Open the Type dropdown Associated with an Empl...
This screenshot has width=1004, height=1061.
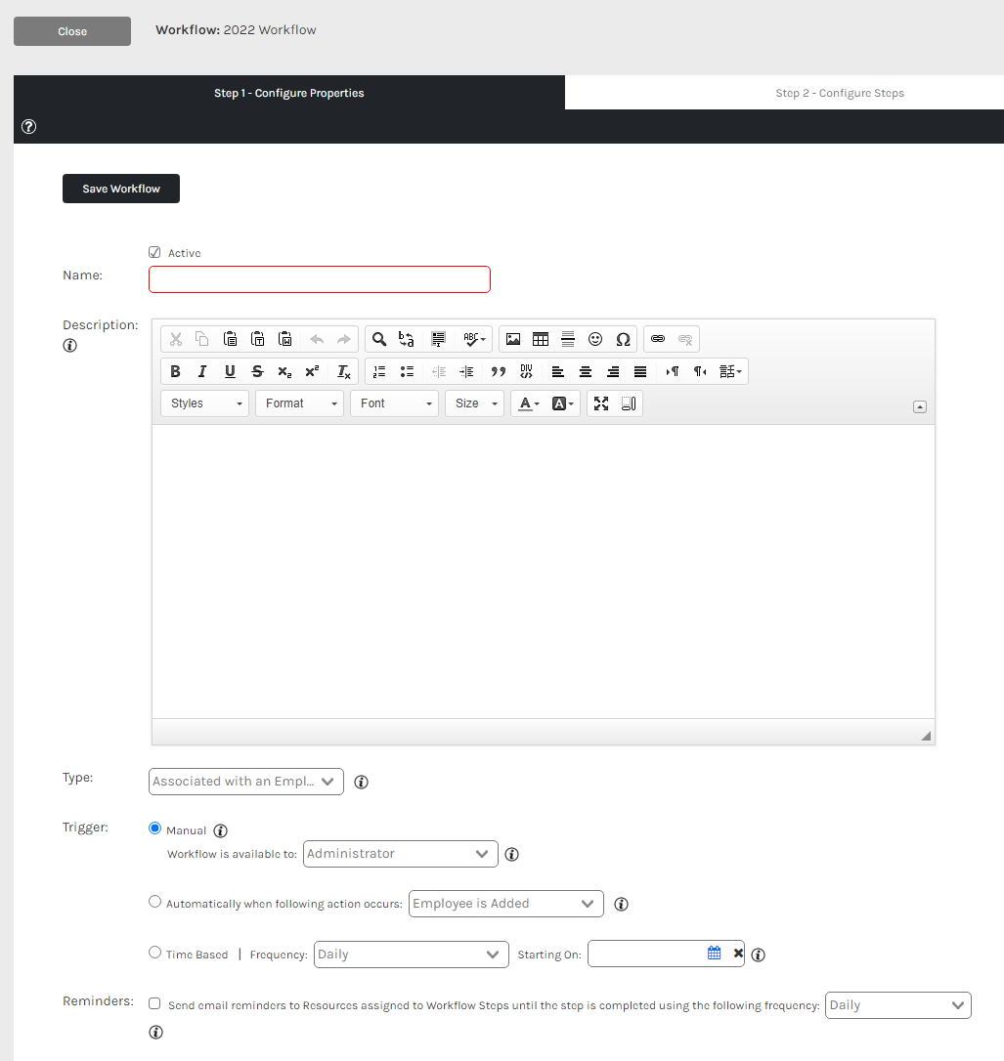(x=245, y=782)
